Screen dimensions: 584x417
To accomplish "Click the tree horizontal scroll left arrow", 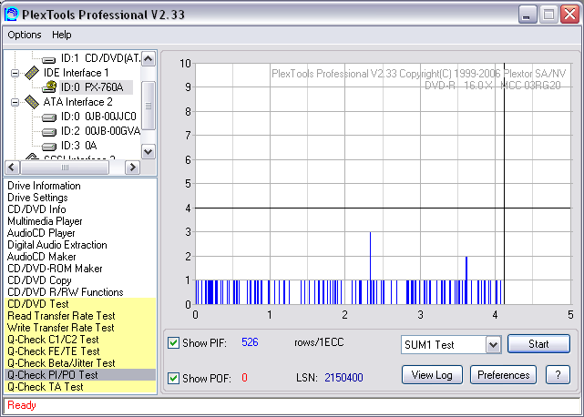I will coord(12,168).
